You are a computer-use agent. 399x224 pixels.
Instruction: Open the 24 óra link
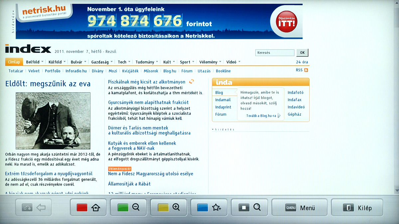pyautogui.click(x=302, y=62)
